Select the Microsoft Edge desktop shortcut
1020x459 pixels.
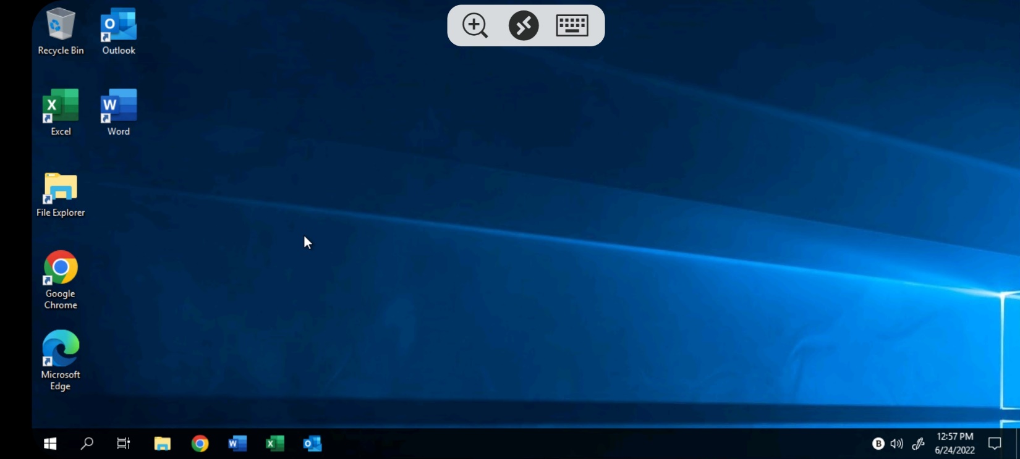[61, 361]
